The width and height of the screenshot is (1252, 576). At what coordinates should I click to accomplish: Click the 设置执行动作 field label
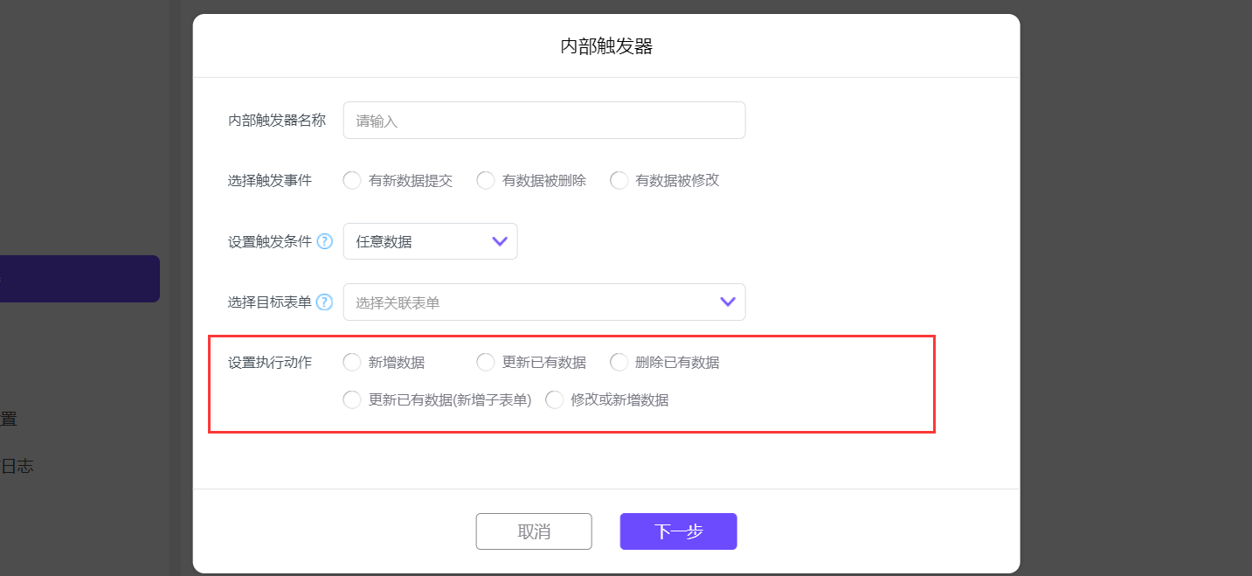coord(270,362)
